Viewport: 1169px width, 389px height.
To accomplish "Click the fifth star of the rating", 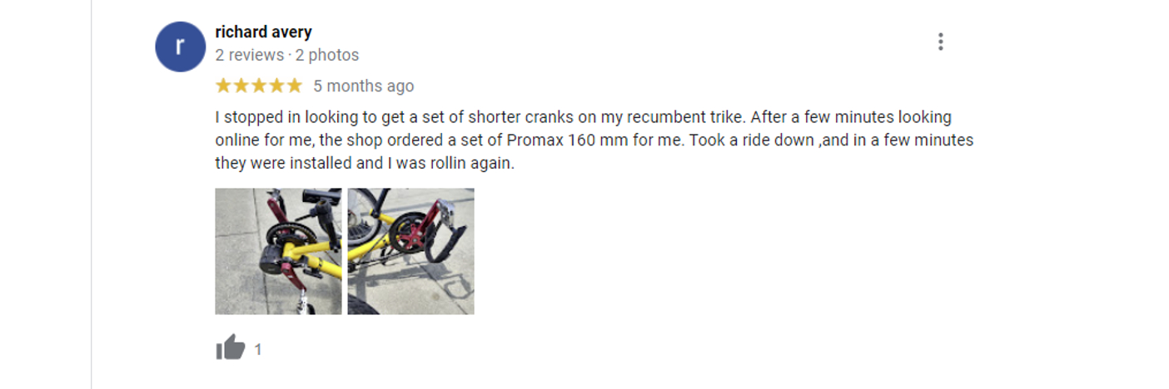I will pyautogui.click(x=294, y=86).
